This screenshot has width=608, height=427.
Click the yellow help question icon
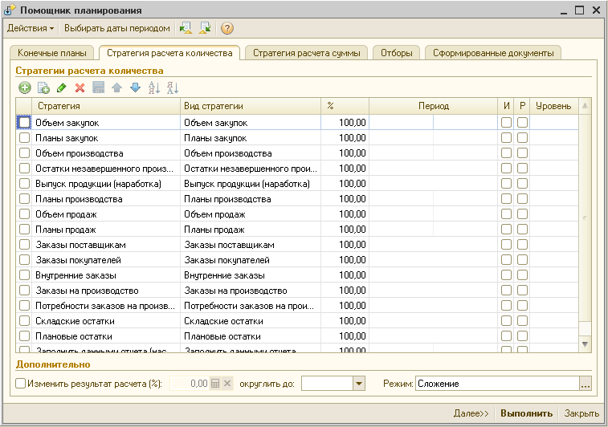(226, 28)
